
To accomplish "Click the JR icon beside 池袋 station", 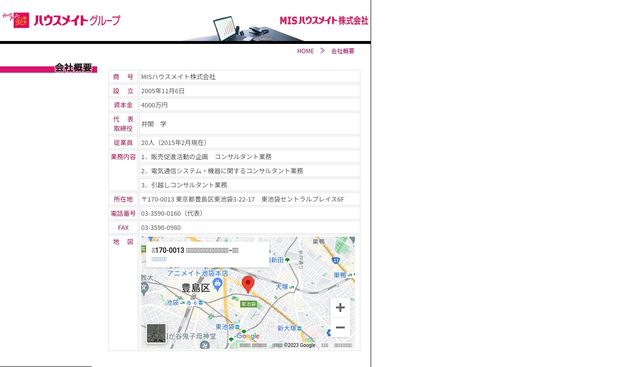I will (182, 303).
